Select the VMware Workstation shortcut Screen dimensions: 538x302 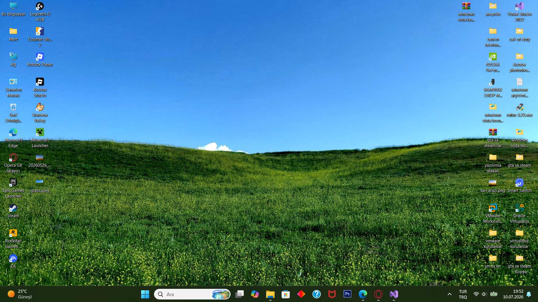pos(493,214)
